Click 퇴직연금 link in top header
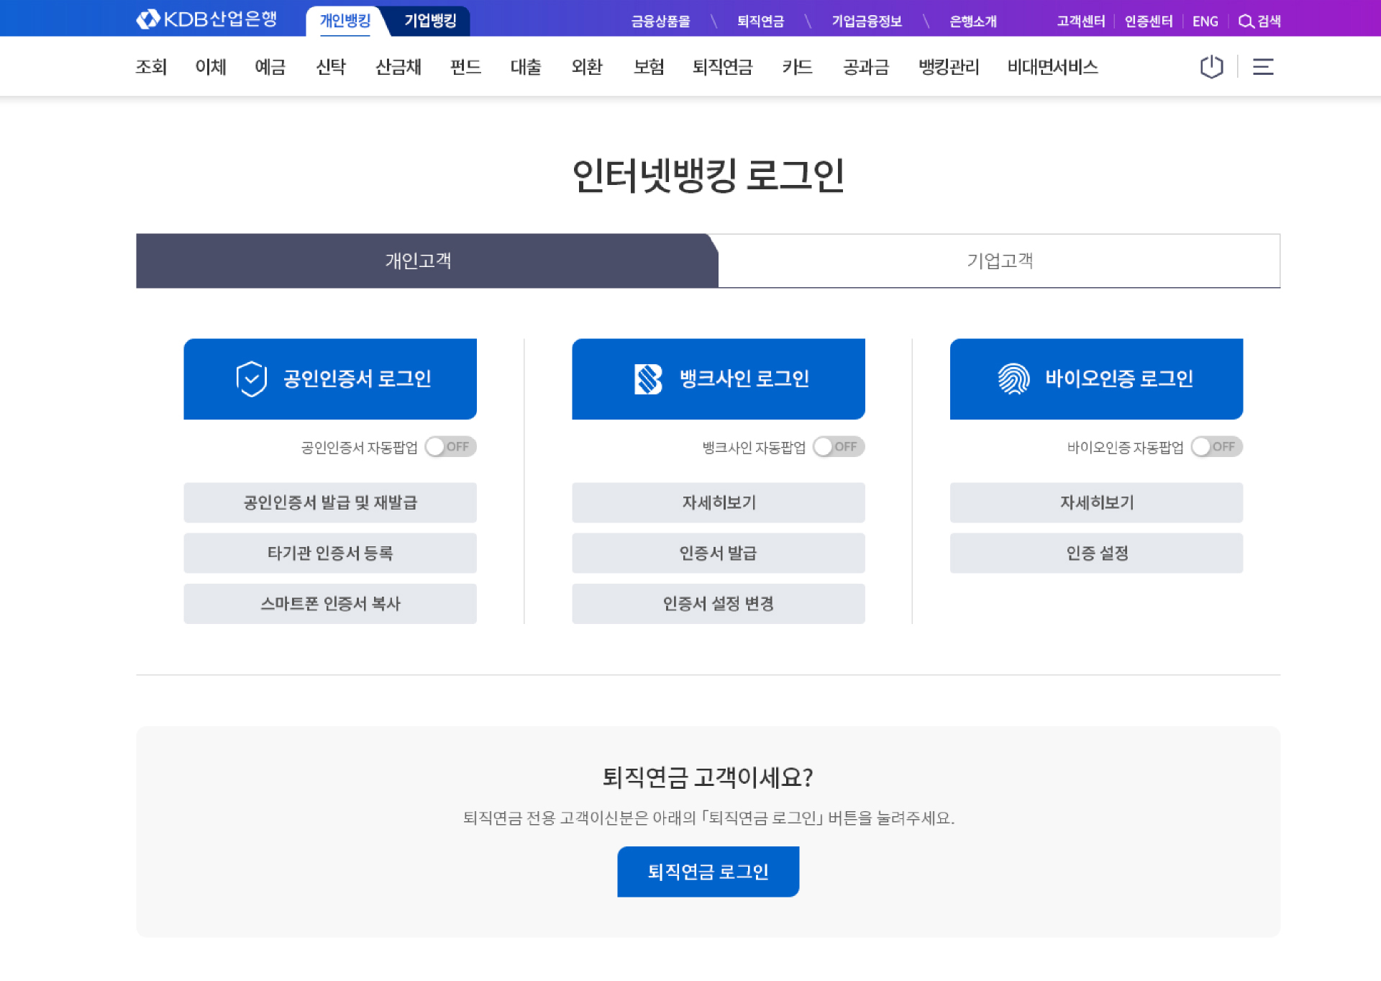 [x=760, y=22]
